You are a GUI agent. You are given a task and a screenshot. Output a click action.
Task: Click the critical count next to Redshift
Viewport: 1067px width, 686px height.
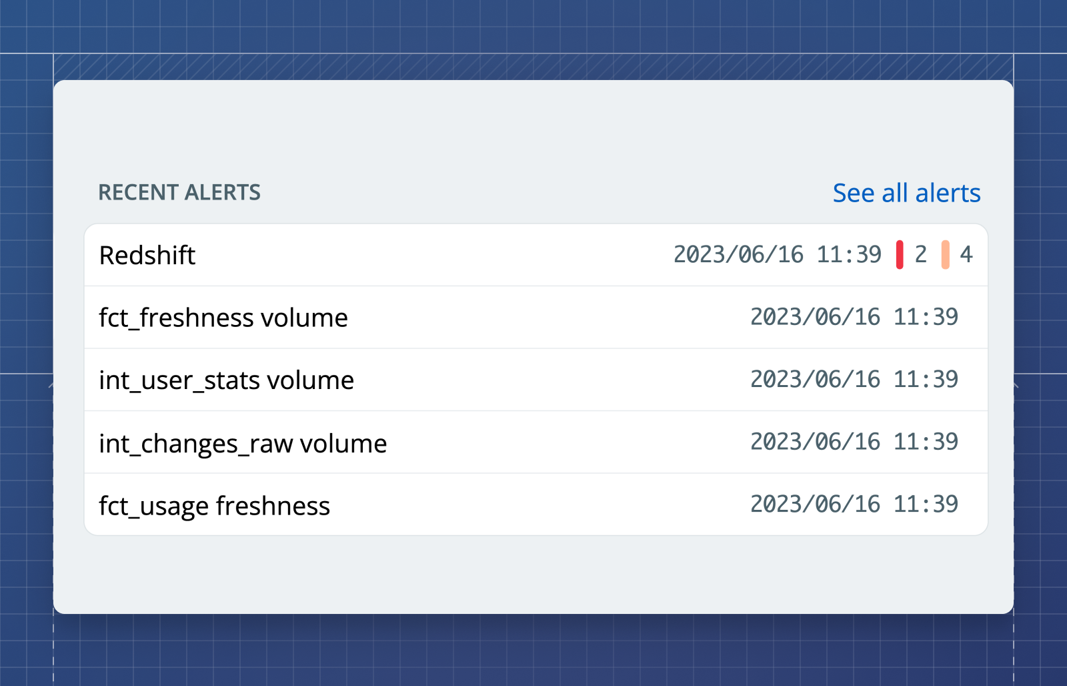pos(921,254)
